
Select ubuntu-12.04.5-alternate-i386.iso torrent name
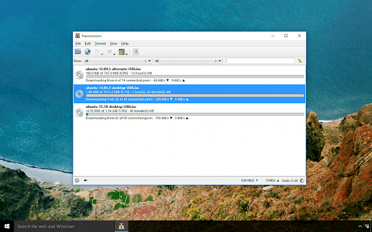pos(113,69)
